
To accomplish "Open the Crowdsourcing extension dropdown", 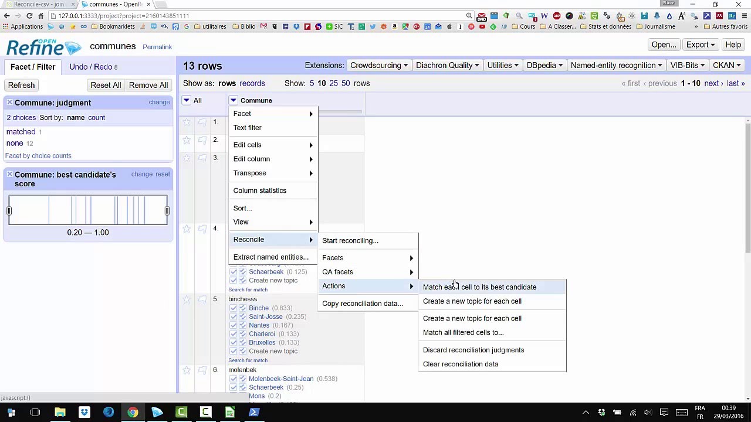I will [x=378, y=66].
